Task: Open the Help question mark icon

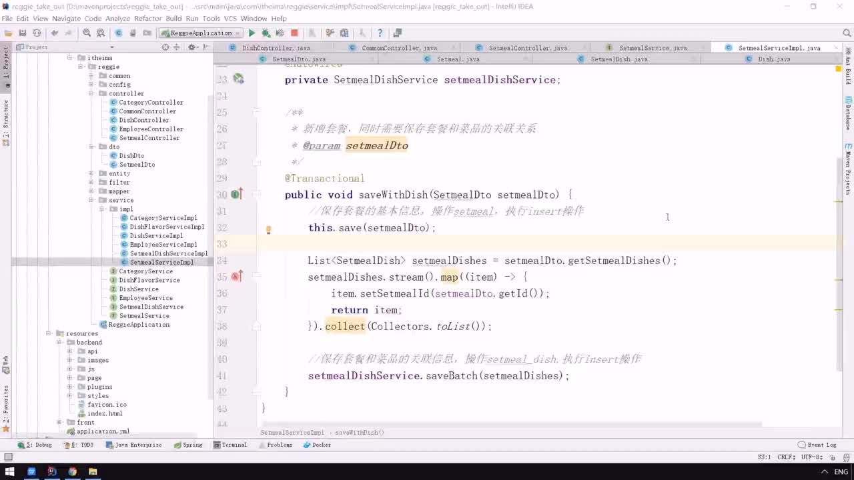Action: point(380,33)
